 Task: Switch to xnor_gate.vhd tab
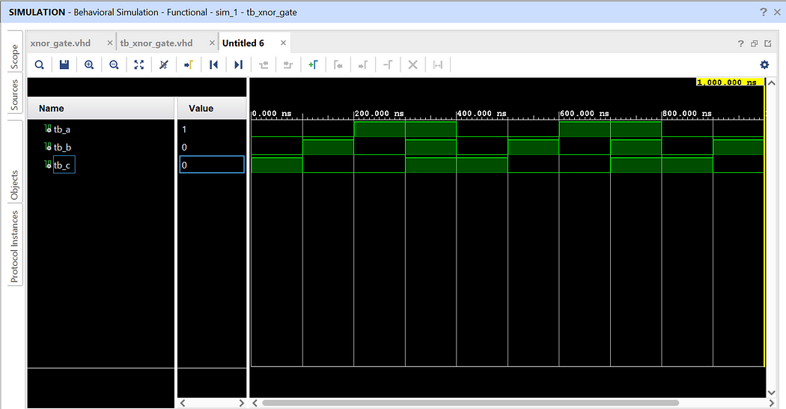[60, 43]
